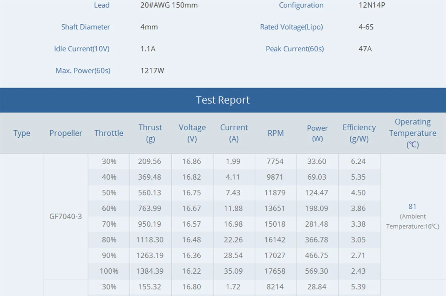Click the 569.30 power value
Image resolution: width=446 pixels, height=296 pixels.
tap(317, 271)
